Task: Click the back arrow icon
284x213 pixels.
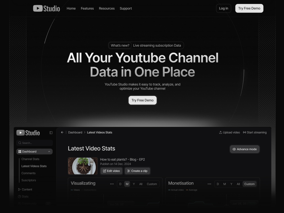Action: (62, 132)
